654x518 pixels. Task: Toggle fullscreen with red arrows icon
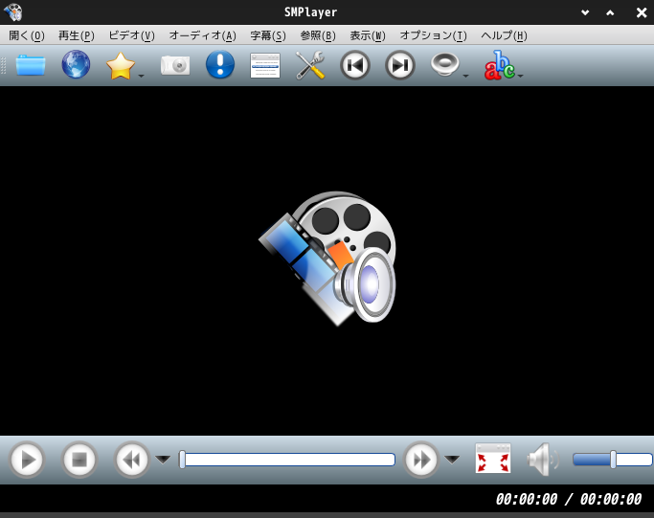[x=493, y=459]
